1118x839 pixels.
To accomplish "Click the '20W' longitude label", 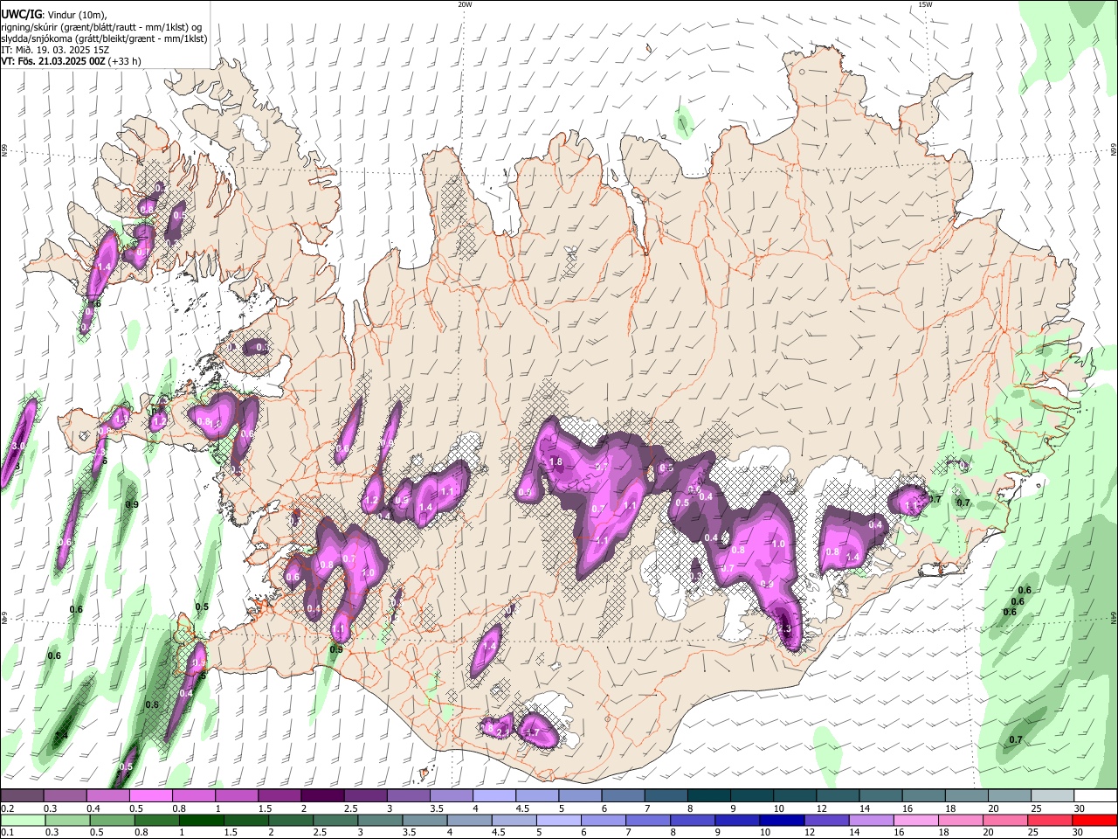I will tap(465, 4).
